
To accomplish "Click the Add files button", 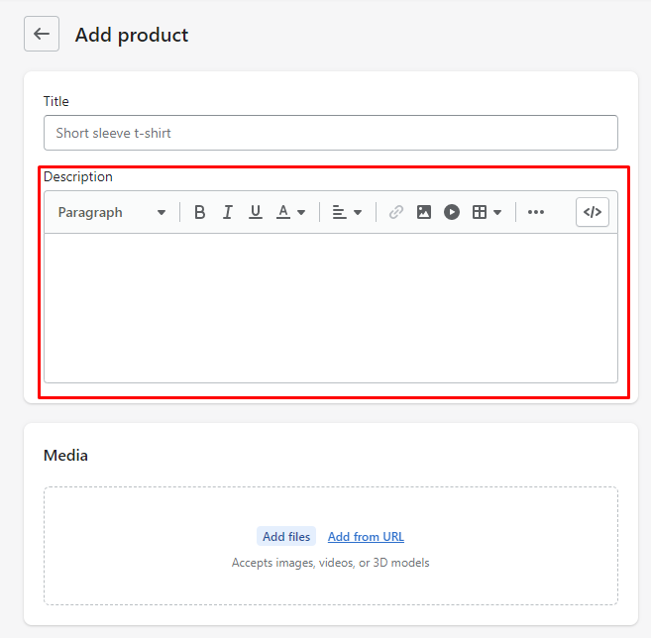I will pos(286,536).
